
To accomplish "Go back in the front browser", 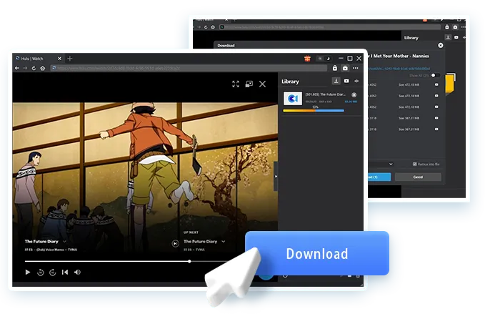I will (x=17, y=68).
